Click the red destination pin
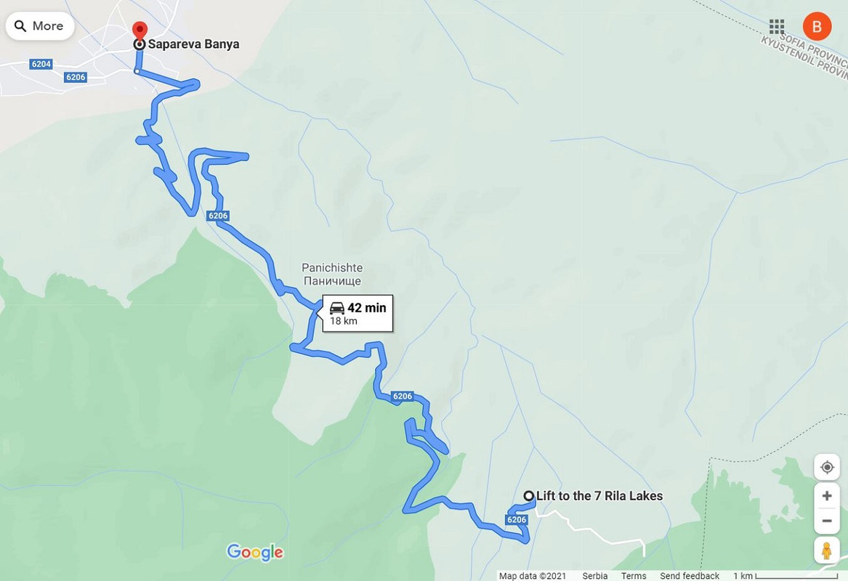Viewport: 848px width, 581px height. click(140, 31)
